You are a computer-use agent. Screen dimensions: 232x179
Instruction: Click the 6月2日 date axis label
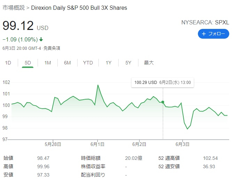click(139, 144)
